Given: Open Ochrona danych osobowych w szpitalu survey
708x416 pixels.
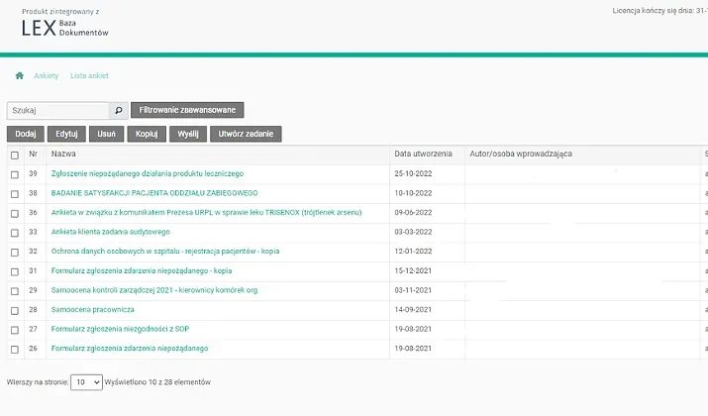Looking at the screenshot, I should click(x=165, y=252).
